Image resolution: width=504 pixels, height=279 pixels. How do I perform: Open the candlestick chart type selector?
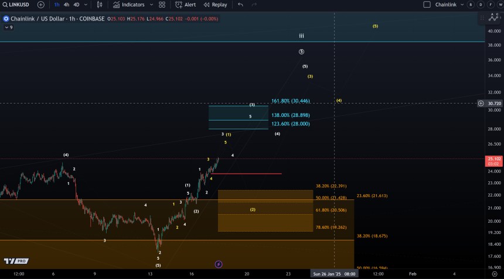click(x=100, y=5)
